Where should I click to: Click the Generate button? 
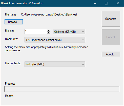111,19
